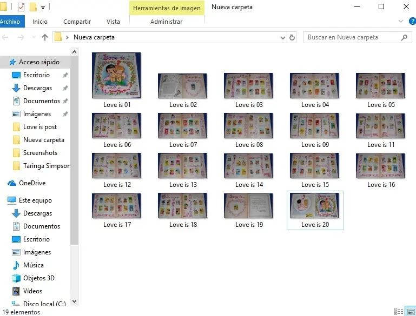
Task: Open the recent locations dropdown
Action: [x=34, y=37]
